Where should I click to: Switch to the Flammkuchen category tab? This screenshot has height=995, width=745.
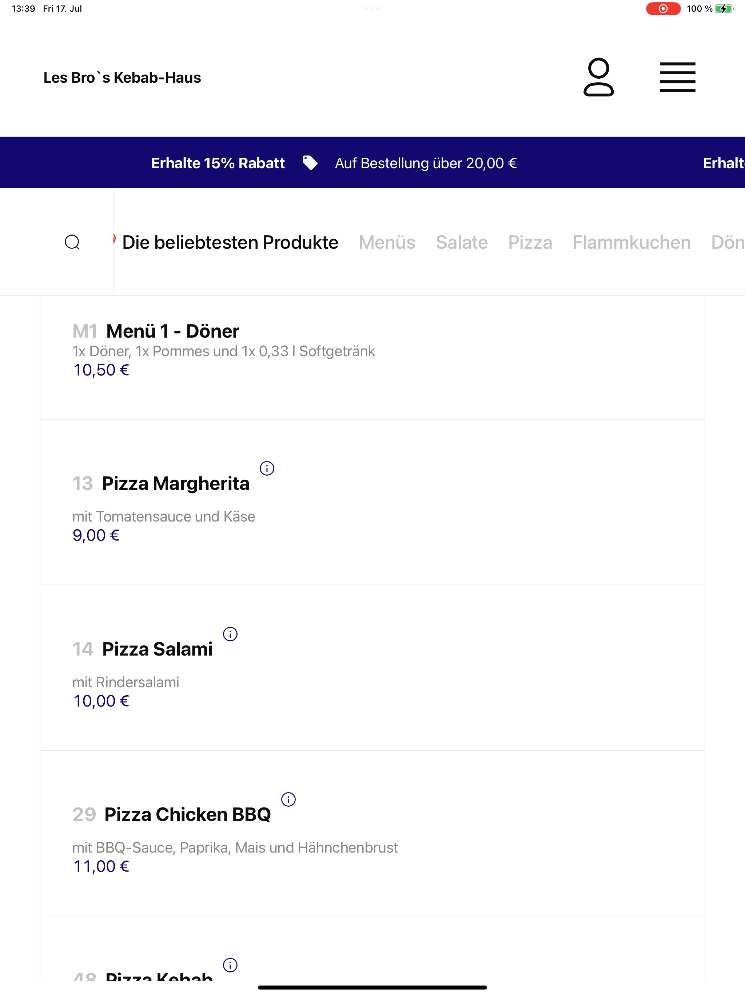(631, 242)
